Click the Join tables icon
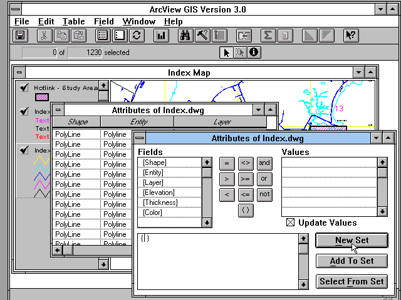This screenshot has width=401, height=300. [244, 35]
